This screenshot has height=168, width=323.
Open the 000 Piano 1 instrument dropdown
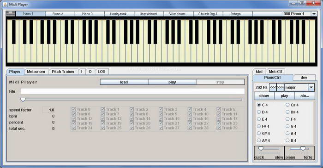[314, 14]
